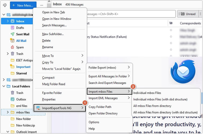Image resolution: width=203 pixels, height=134 pixels.
Task: Open Trash under Local Folders
Action: (x=20, y=93)
